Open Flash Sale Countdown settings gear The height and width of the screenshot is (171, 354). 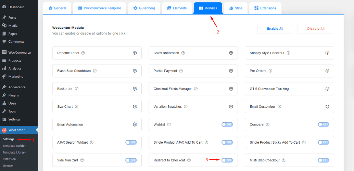(135, 71)
